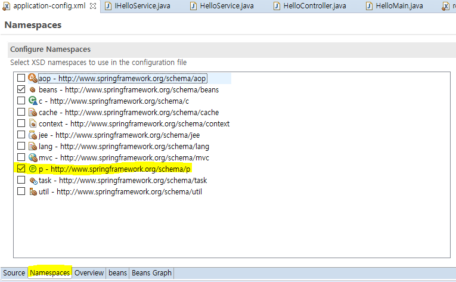Click the Configure Namespaces section header
The image size is (456, 282).
[x=232, y=49]
